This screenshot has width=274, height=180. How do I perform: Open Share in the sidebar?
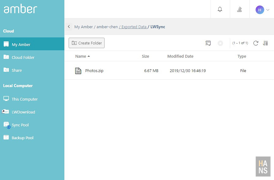click(x=32, y=70)
